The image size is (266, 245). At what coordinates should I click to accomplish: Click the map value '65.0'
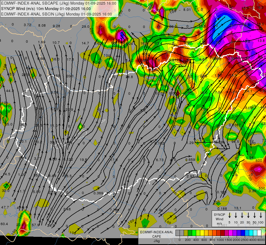pyautogui.click(x=9, y=124)
